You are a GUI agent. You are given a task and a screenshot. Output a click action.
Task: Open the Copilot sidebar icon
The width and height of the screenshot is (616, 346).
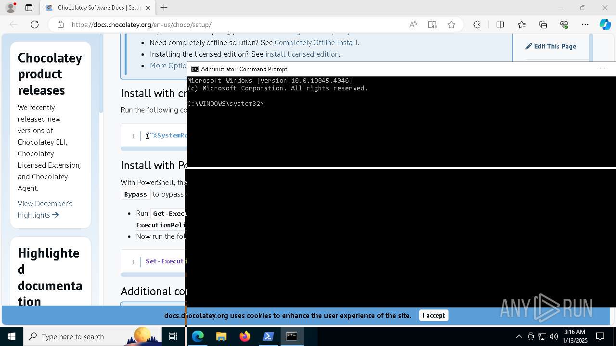point(605,25)
